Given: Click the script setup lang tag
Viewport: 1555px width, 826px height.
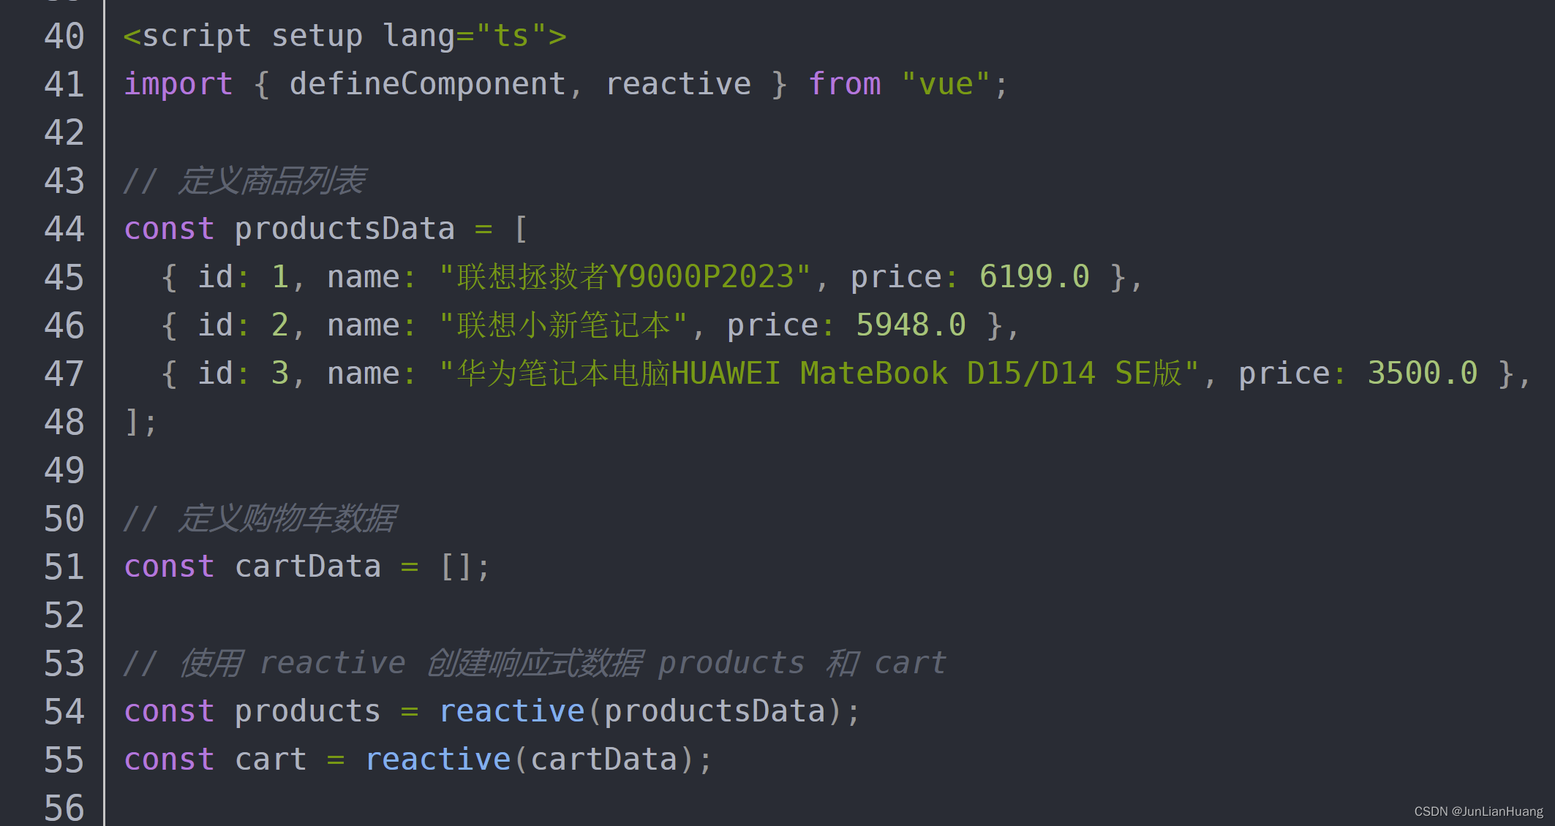Looking at the screenshot, I should pos(344,36).
